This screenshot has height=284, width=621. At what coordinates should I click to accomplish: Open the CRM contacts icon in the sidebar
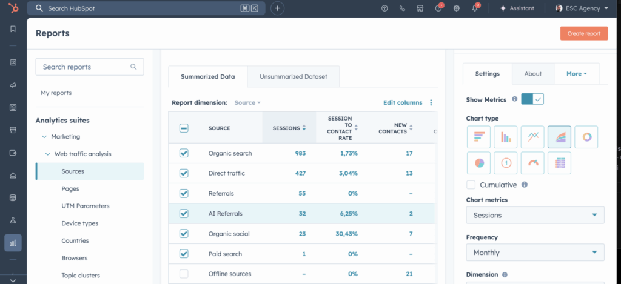click(13, 62)
